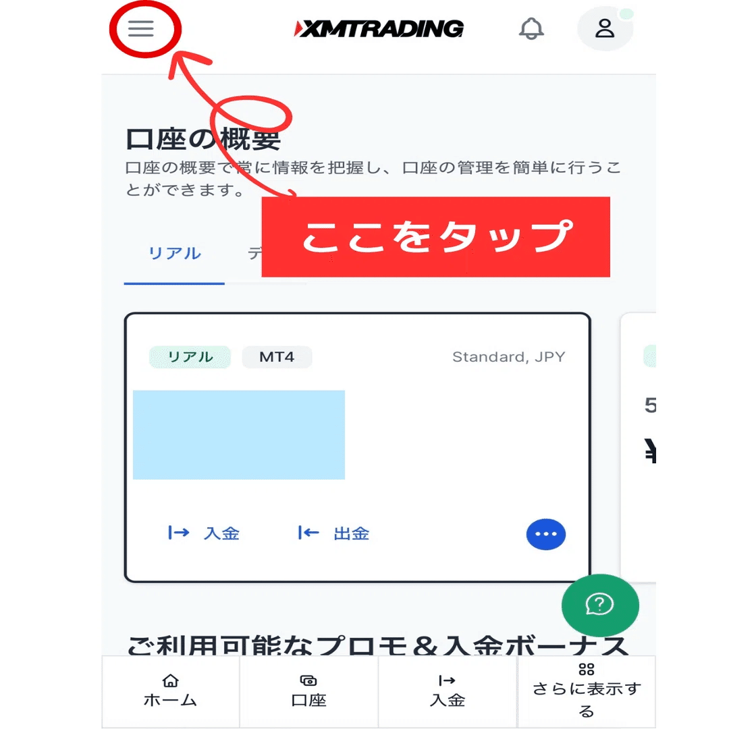Click the 出金 link in account card

point(352,533)
